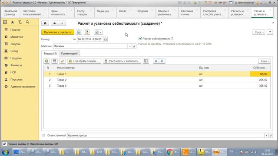
Task: Click the calculator M- icon in title bar
Action: click(x=225, y=3)
